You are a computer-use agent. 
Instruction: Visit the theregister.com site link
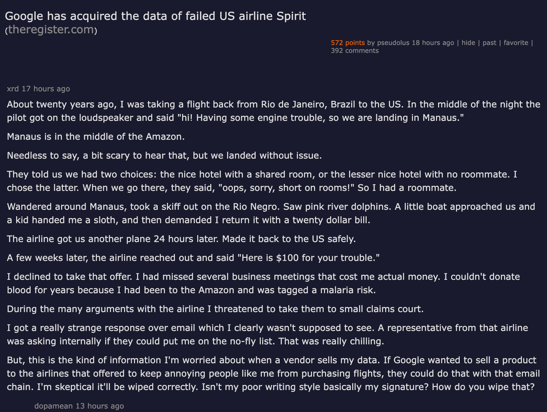[51, 30]
